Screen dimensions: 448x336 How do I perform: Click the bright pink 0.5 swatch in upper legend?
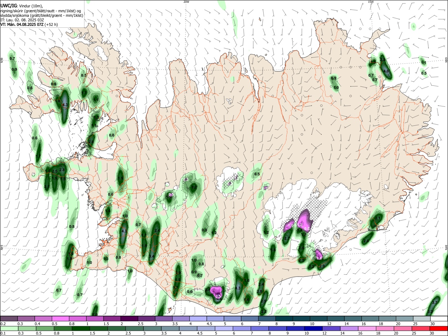tap(60, 319)
